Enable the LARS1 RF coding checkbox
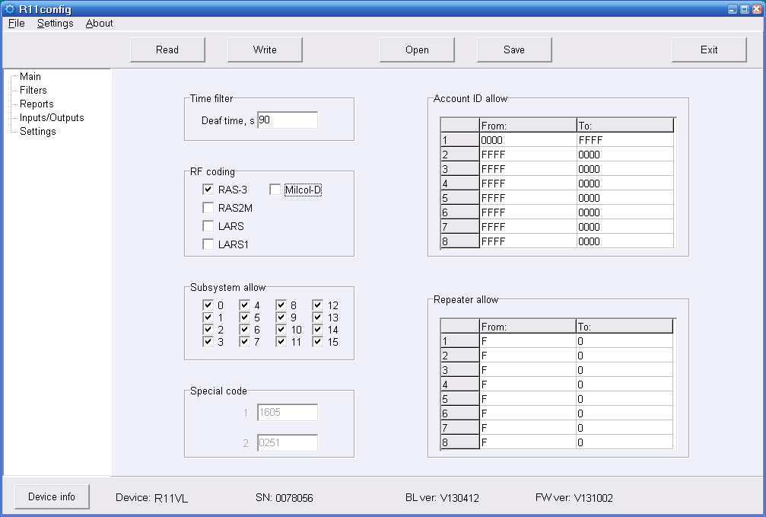The height and width of the screenshot is (517, 766). (x=208, y=244)
